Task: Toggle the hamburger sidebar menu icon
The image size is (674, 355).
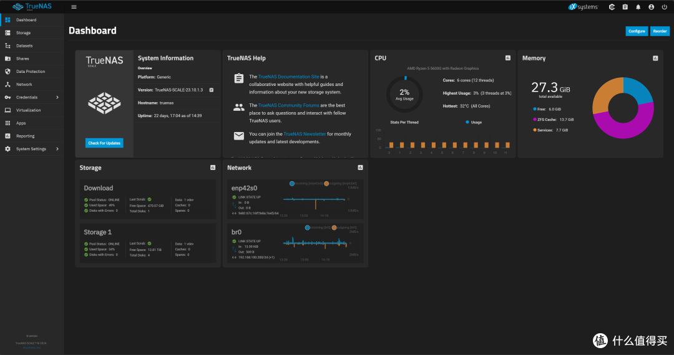Action: [74, 7]
